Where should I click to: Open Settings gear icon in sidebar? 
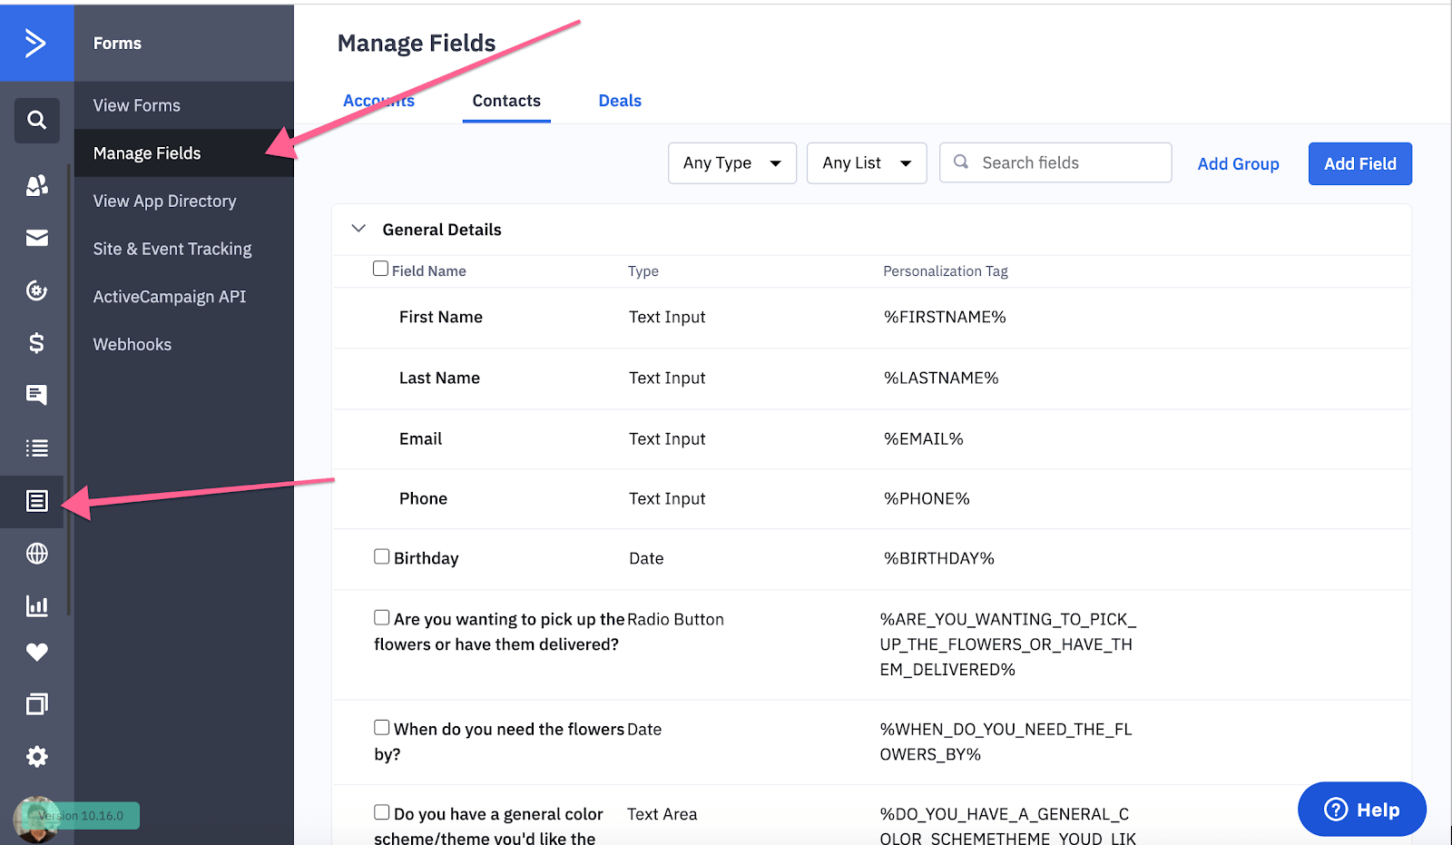click(36, 757)
